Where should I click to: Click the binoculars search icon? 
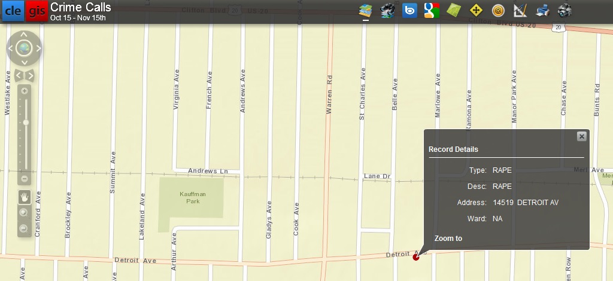(387, 10)
